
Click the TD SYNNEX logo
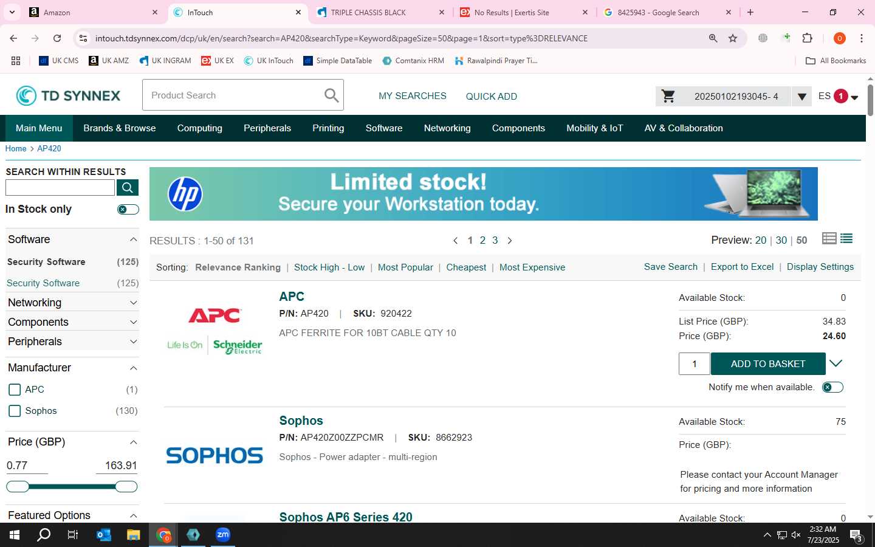pos(68,95)
